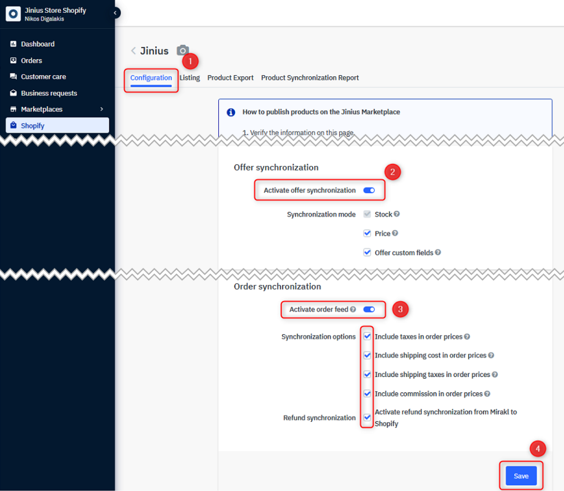
Task: Click help icon beside Price option
Action: pos(395,233)
